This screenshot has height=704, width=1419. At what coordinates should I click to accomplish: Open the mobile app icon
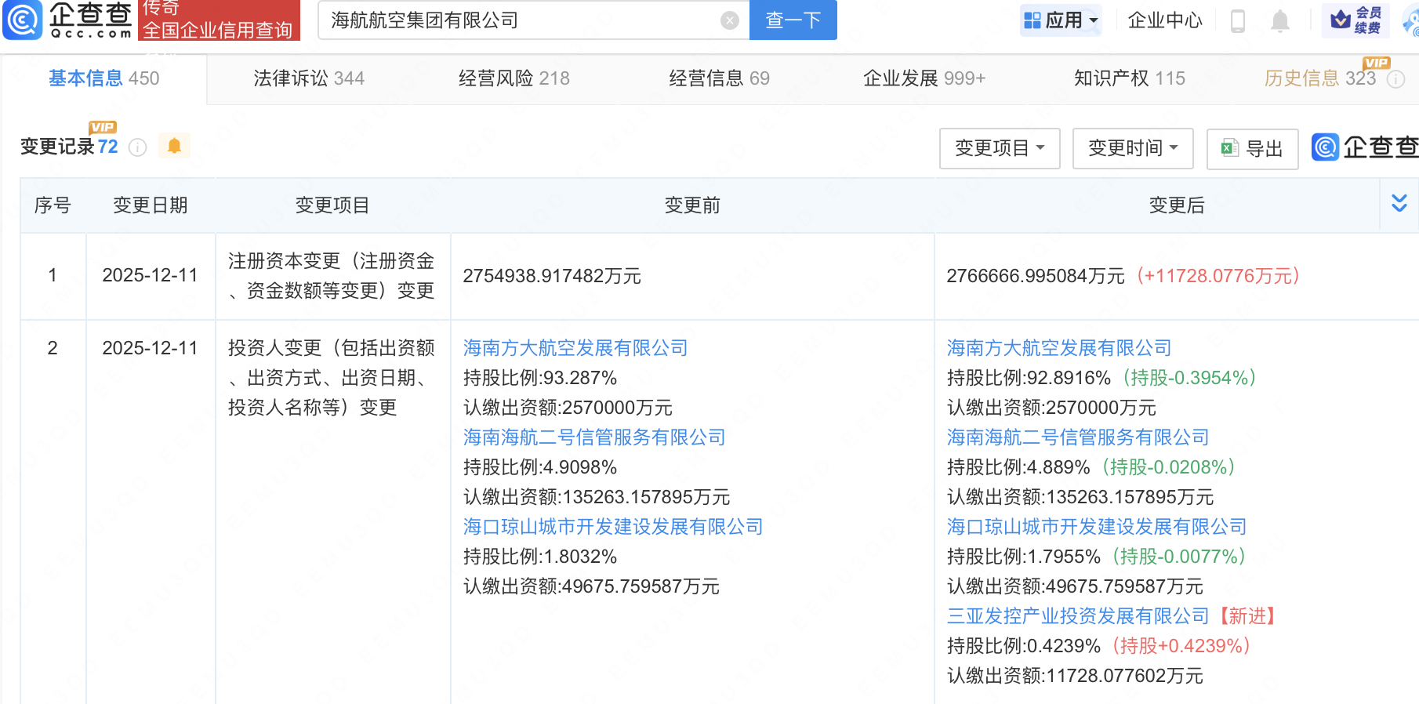[1238, 20]
